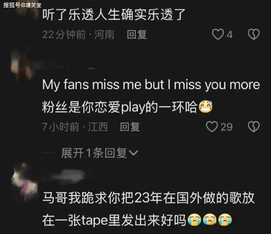
Task: Dislike the 乐透人生 comment via broken heart
Action: 254,34
